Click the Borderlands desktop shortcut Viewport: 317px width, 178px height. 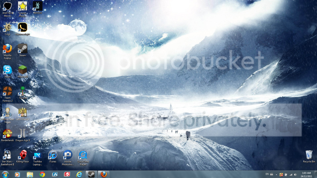7,135
